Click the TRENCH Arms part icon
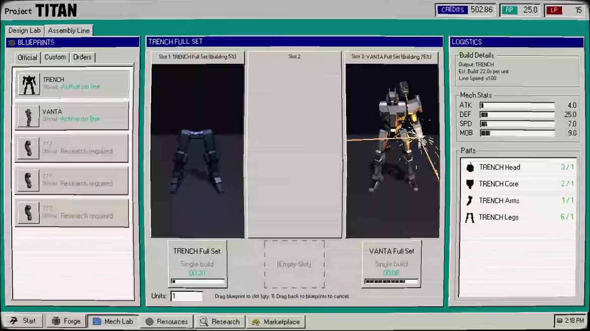The height and width of the screenshot is (331, 590). pos(469,200)
